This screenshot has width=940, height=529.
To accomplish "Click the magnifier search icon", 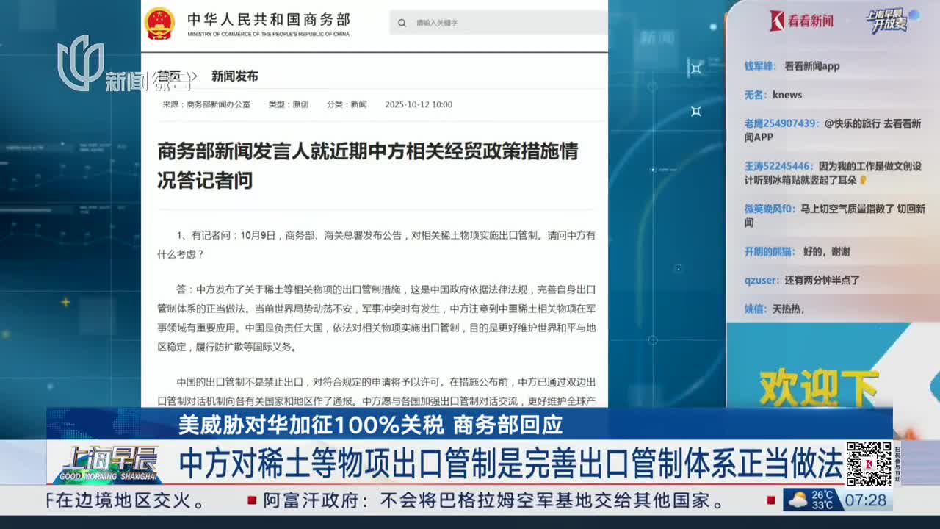I will coord(402,23).
